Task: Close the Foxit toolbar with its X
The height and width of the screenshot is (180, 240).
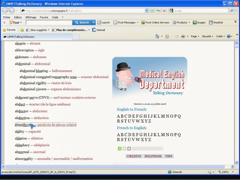Action: point(4,23)
